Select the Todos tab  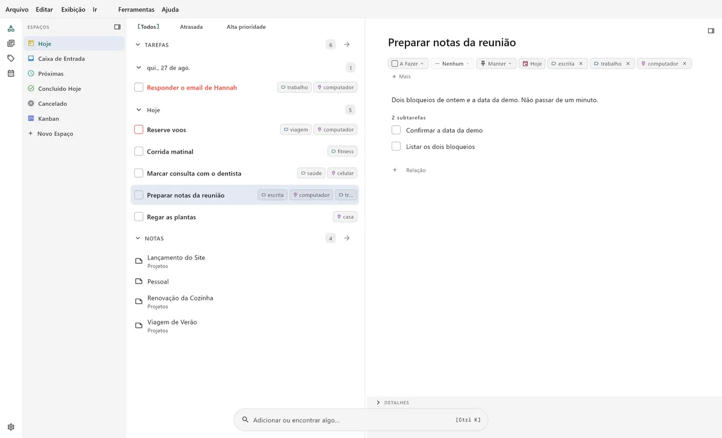(149, 27)
